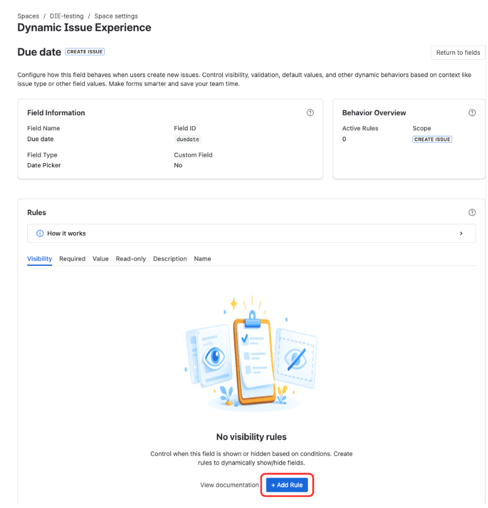This screenshot has width=488, height=508.
Task: Click the help icon in Rules panel
Action: pos(472,212)
